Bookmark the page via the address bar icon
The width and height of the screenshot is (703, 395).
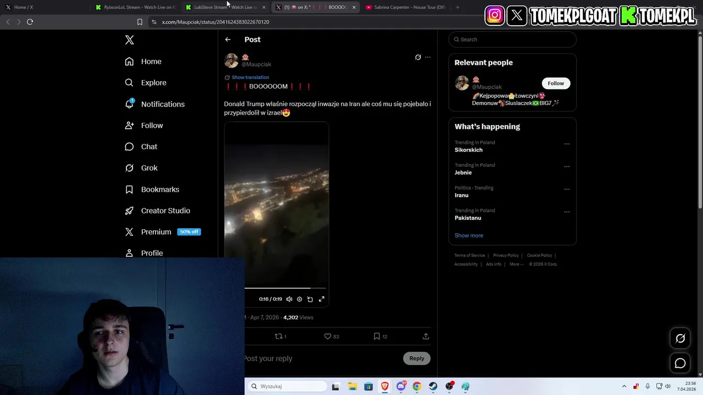click(140, 22)
